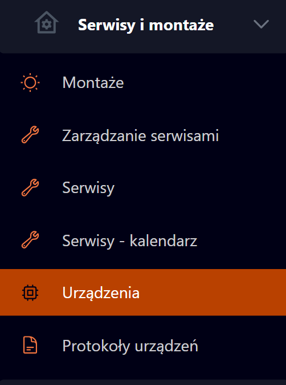Open the Montaże menu entry
This screenshot has width=286, height=385.
93,82
